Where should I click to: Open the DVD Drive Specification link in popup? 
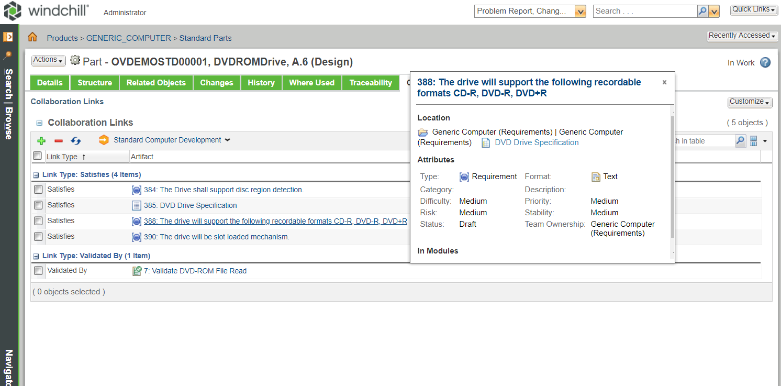[537, 142]
